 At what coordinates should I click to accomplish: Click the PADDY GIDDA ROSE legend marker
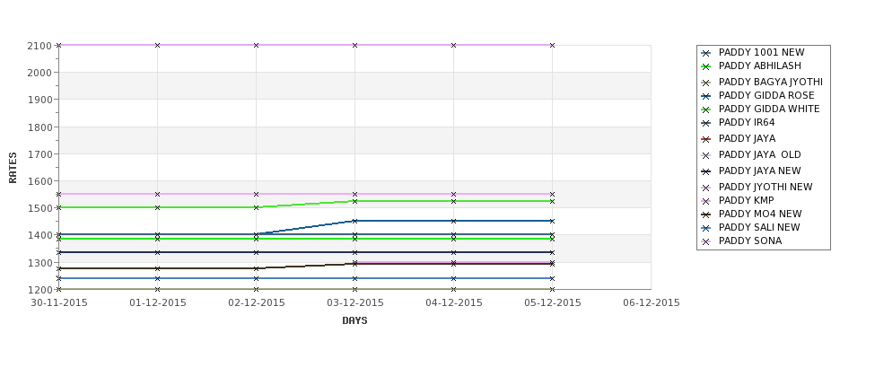pos(706,97)
